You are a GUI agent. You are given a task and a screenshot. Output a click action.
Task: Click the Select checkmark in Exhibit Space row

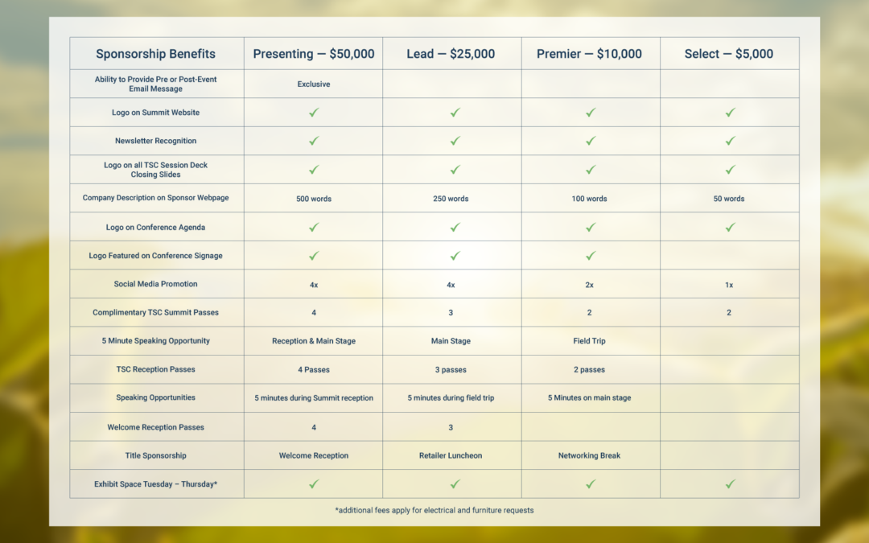pos(731,483)
